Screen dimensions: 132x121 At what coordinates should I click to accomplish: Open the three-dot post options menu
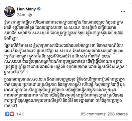[x=123, y=11]
